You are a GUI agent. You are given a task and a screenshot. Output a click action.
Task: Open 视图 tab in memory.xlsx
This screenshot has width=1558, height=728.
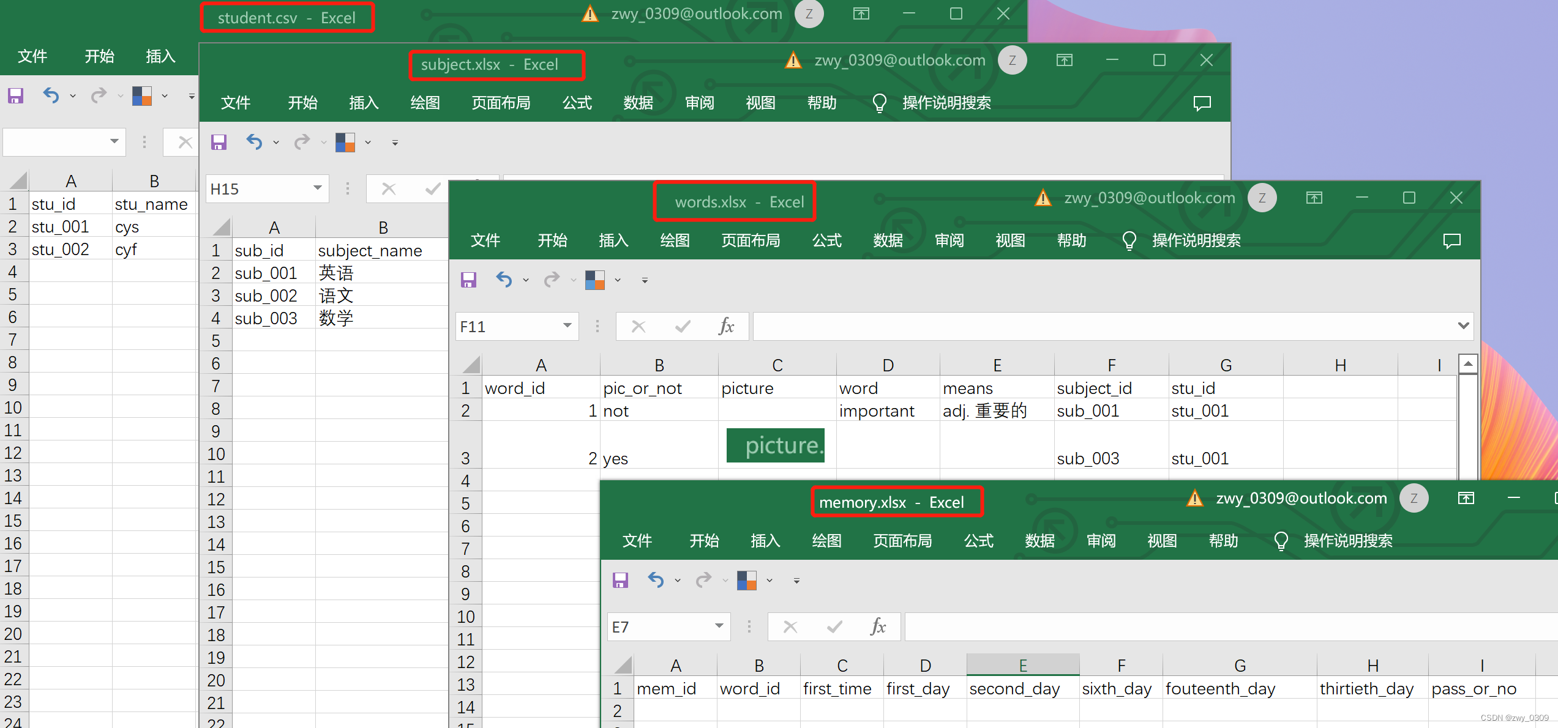1162,541
